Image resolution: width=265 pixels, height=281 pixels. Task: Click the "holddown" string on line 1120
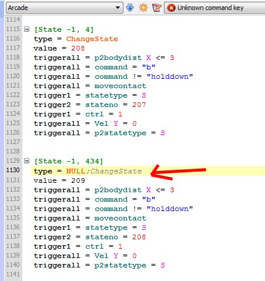pos(170,76)
